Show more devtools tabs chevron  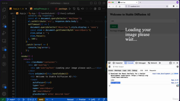click(160, 63)
